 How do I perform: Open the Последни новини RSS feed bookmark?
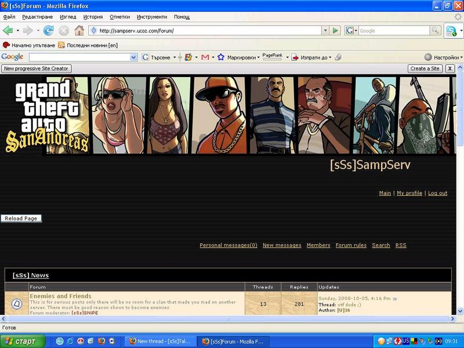tap(88, 45)
